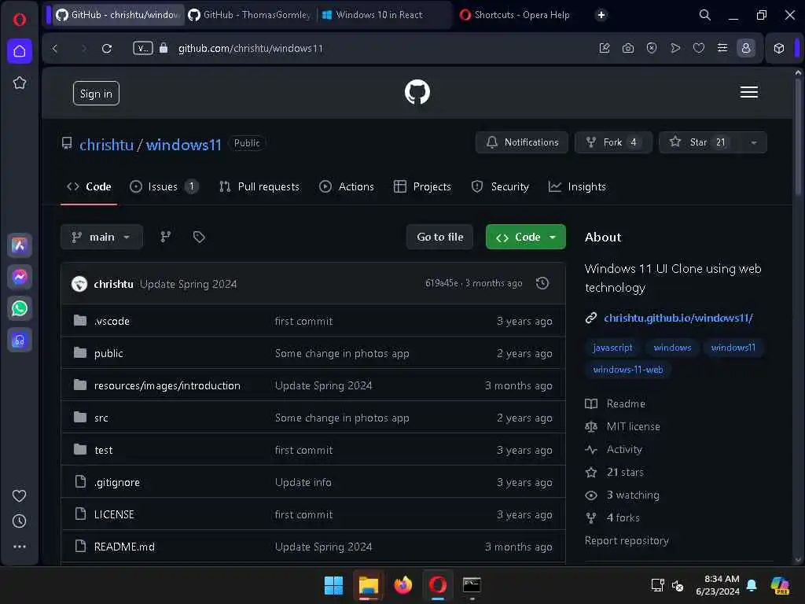
Task: Go to Opera start page home icon
Action: (20, 51)
